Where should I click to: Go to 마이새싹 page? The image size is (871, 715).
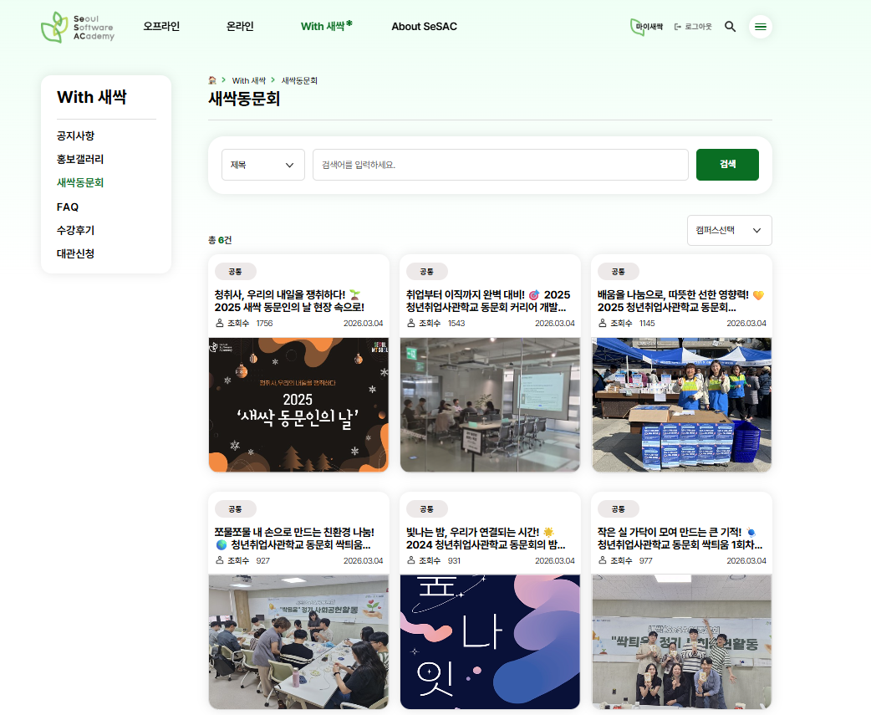point(647,27)
